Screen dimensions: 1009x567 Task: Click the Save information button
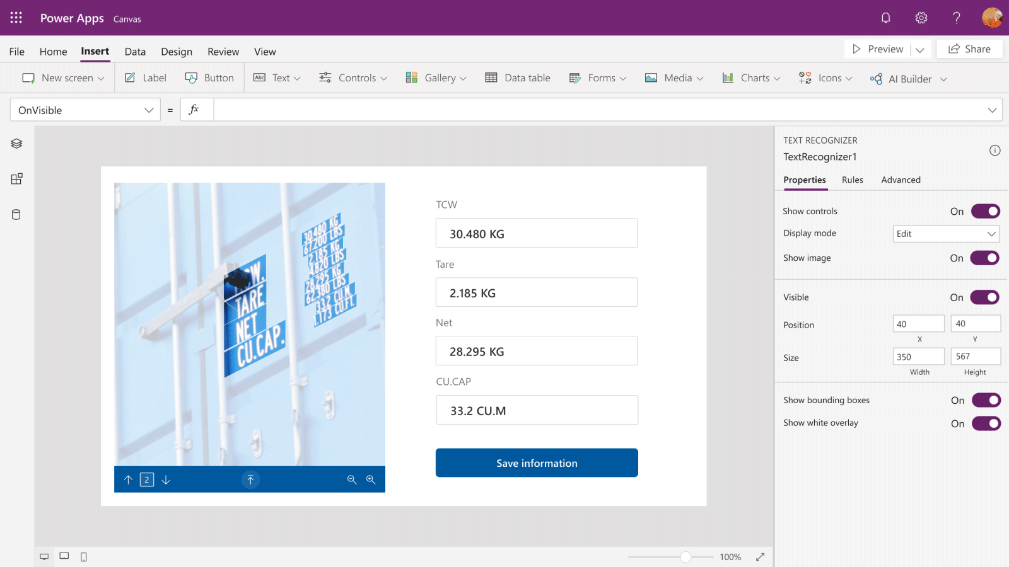[x=537, y=463]
